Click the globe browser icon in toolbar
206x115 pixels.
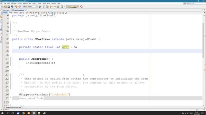(40, 6)
